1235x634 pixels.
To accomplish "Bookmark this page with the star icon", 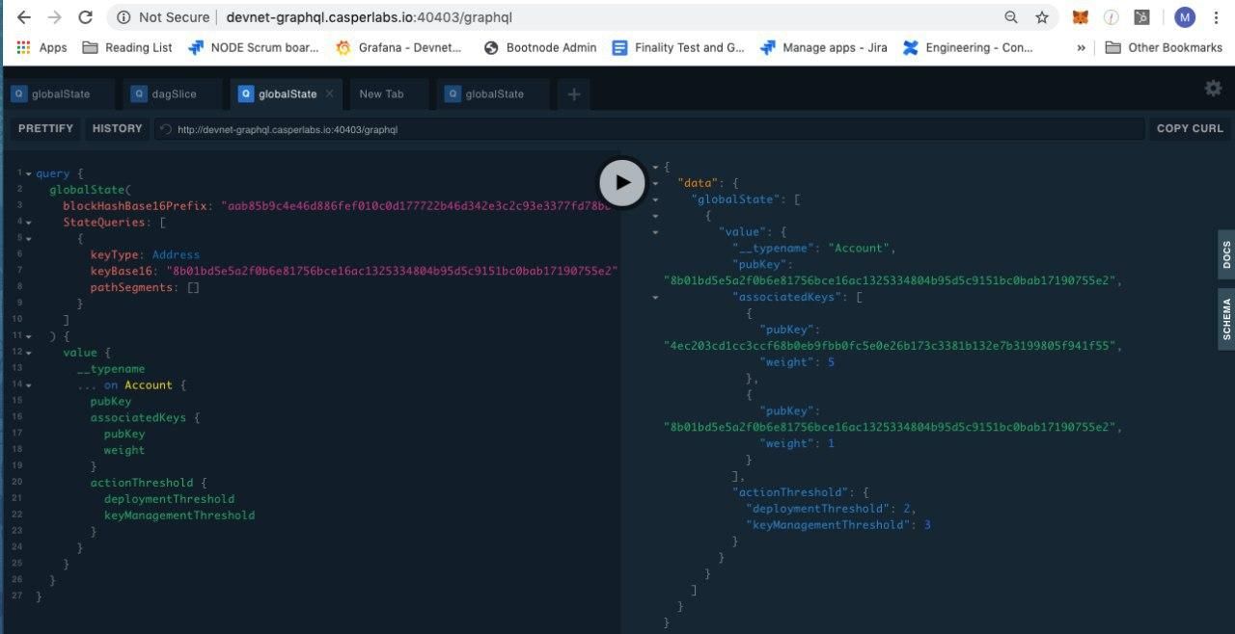I will 1042,17.
